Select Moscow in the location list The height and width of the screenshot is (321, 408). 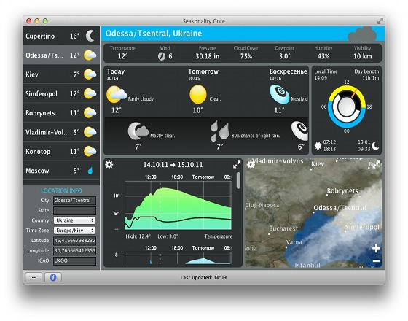[61, 171]
